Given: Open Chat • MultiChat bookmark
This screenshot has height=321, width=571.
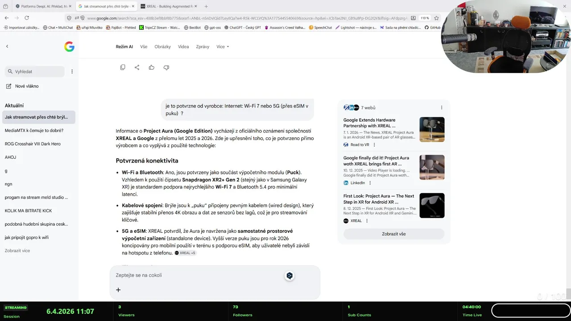Looking at the screenshot, I should point(58,27).
